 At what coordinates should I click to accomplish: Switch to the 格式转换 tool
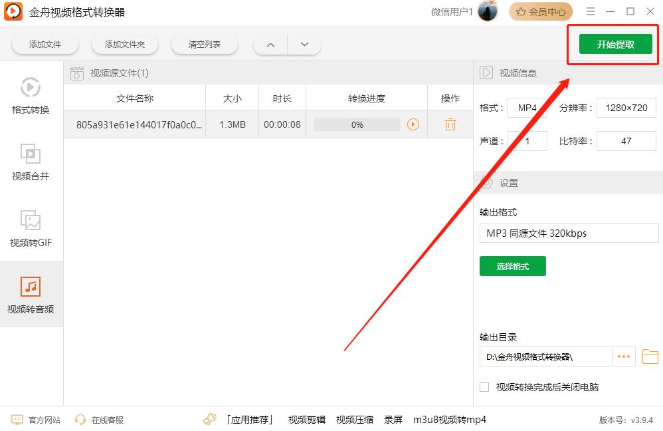click(31, 96)
